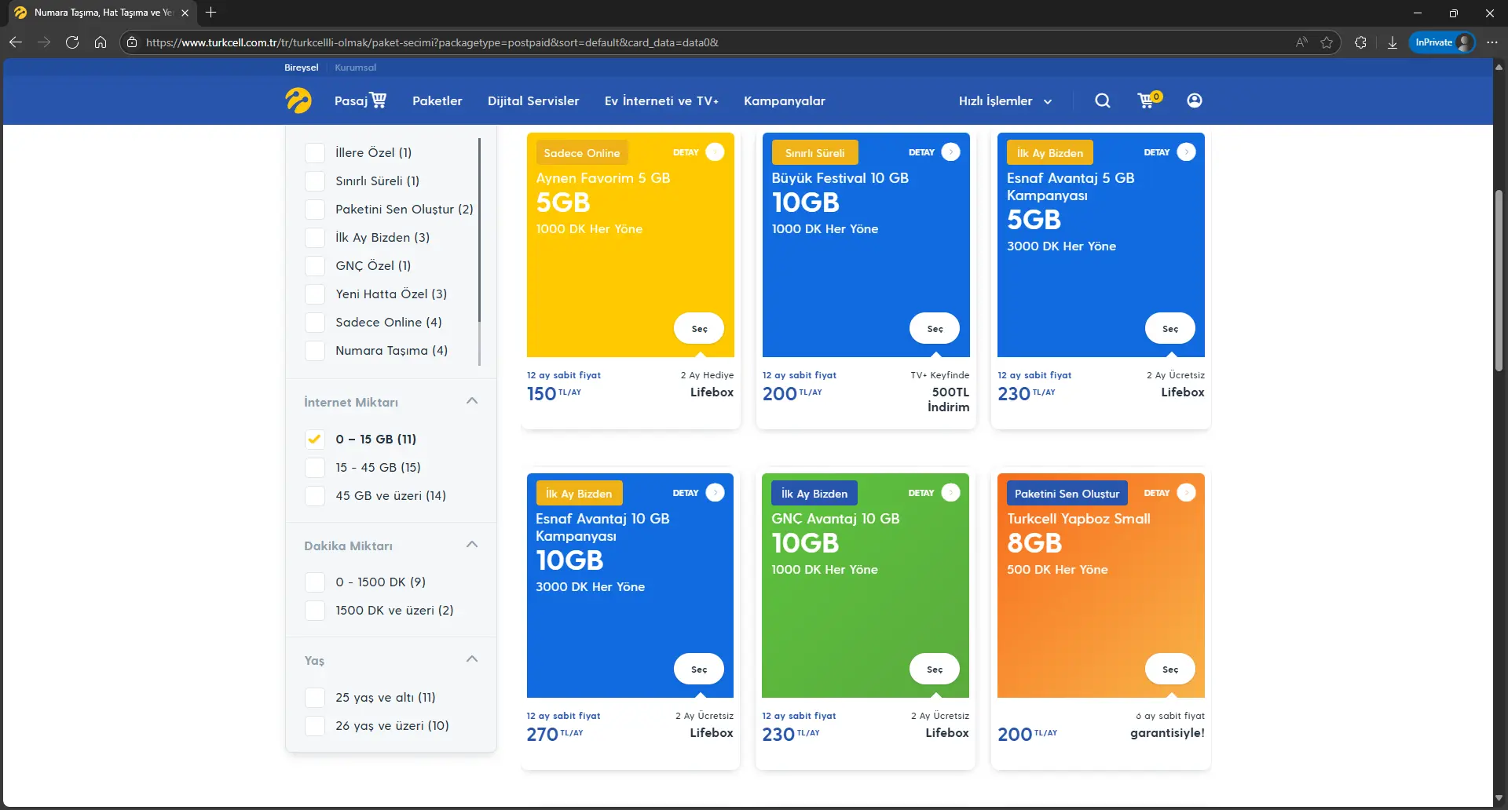Check the 45 GB ve üzeri filter
This screenshot has height=810, width=1508.
315,496
